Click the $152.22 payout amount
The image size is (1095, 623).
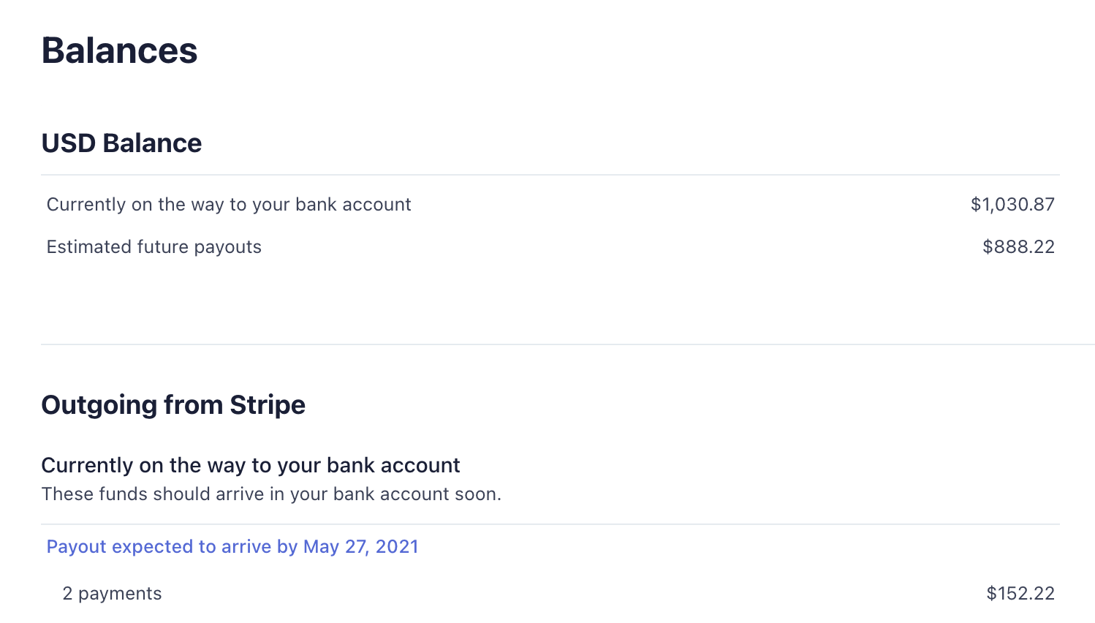[1020, 594]
